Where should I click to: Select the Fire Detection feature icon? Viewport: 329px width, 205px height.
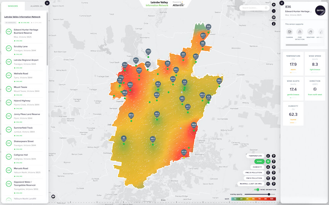point(300,32)
